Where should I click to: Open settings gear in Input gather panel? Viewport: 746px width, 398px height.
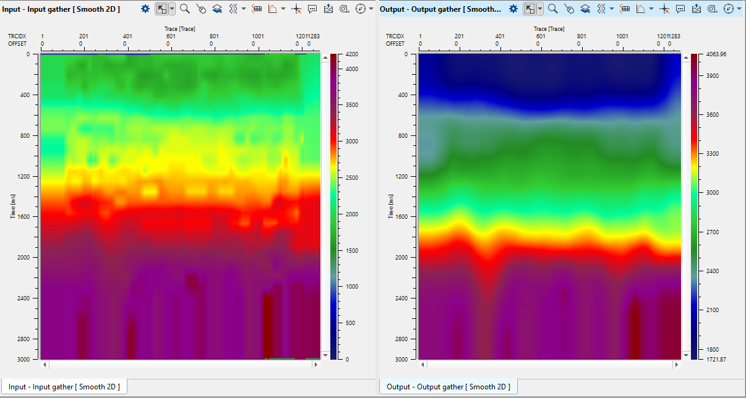(x=145, y=9)
